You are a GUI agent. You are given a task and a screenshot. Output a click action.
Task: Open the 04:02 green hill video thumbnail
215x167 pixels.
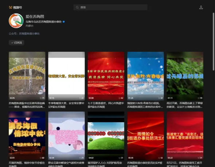tap(106, 136)
